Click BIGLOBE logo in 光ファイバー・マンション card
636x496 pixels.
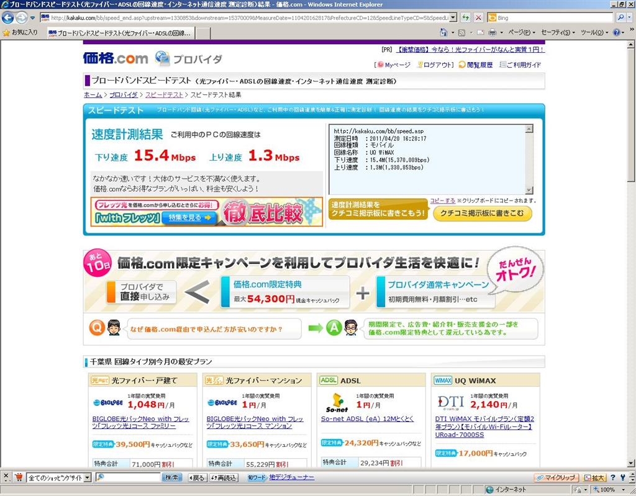pos(222,403)
